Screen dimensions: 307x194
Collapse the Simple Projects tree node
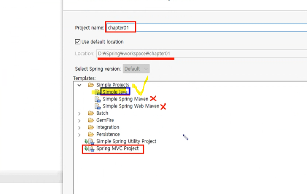(79, 85)
